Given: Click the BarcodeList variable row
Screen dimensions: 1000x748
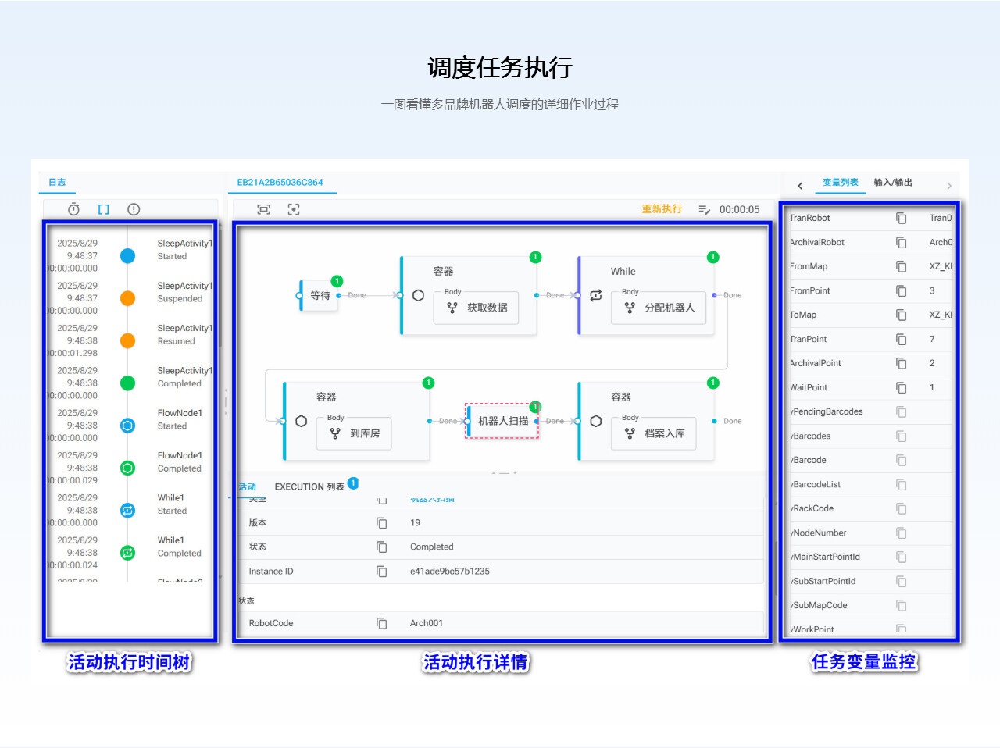Looking at the screenshot, I should pyautogui.click(x=870, y=484).
